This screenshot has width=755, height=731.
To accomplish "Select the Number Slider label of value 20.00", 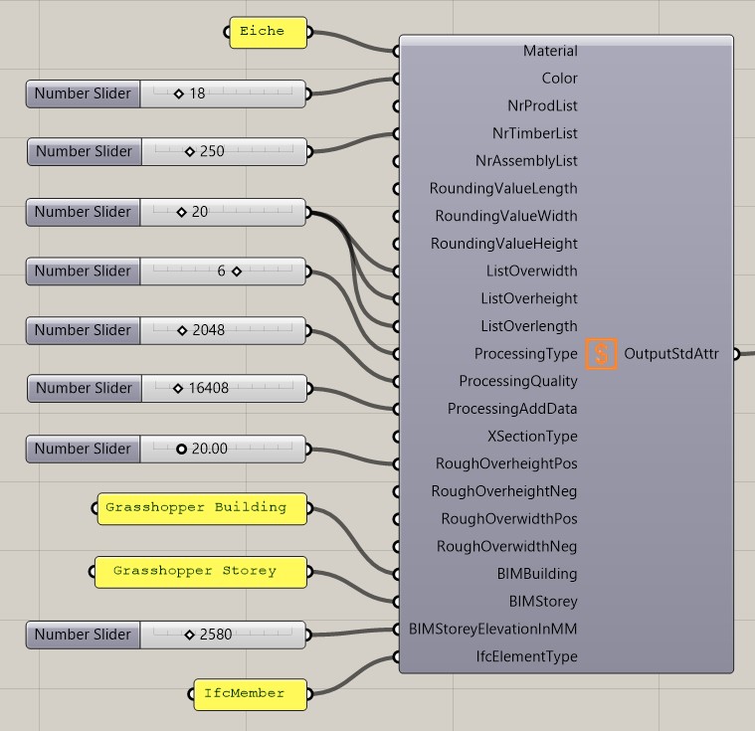I will [x=83, y=449].
